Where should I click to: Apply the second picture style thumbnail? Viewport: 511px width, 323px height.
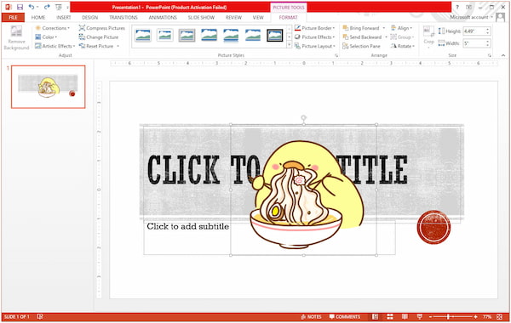(x=165, y=35)
